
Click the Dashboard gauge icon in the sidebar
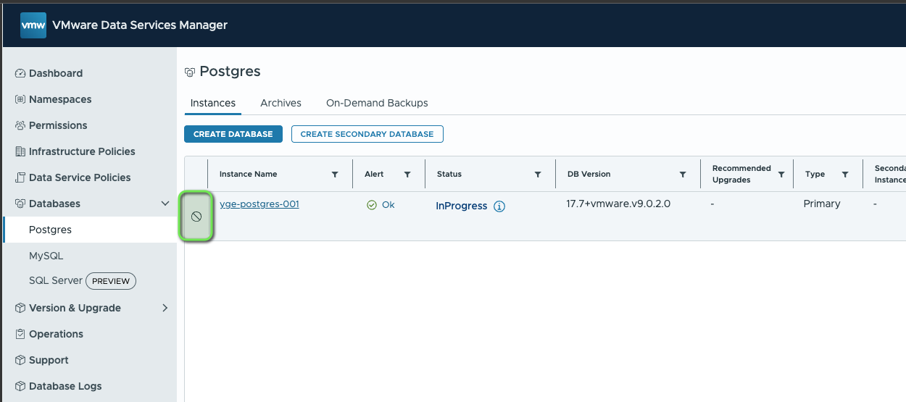point(20,73)
